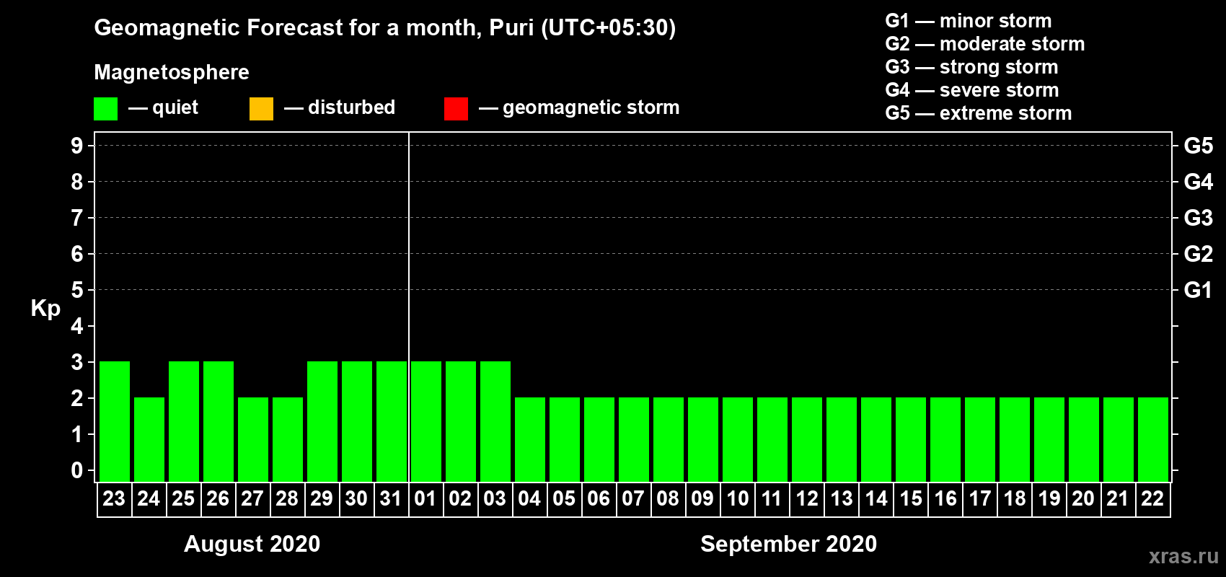The width and height of the screenshot is (1226, 577).
Task: Click the G1 label on right axis
Action: point(1198,290)
